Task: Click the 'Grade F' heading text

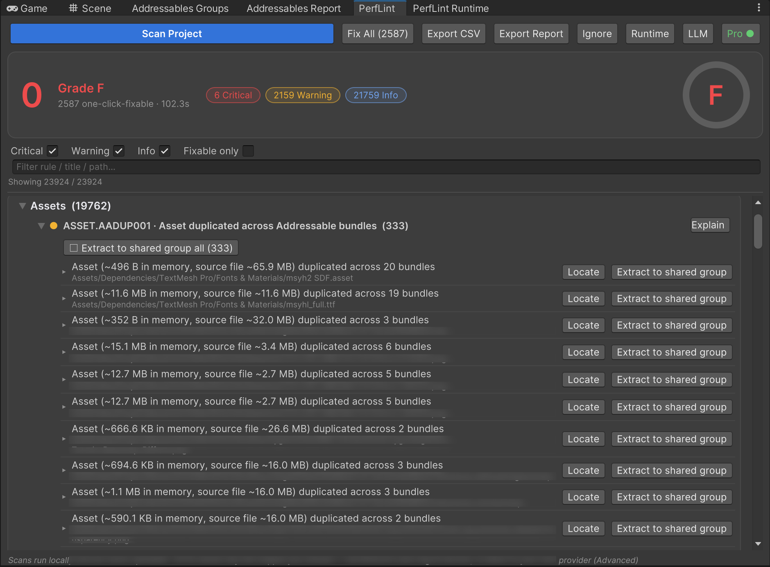Action: point(81,88)
